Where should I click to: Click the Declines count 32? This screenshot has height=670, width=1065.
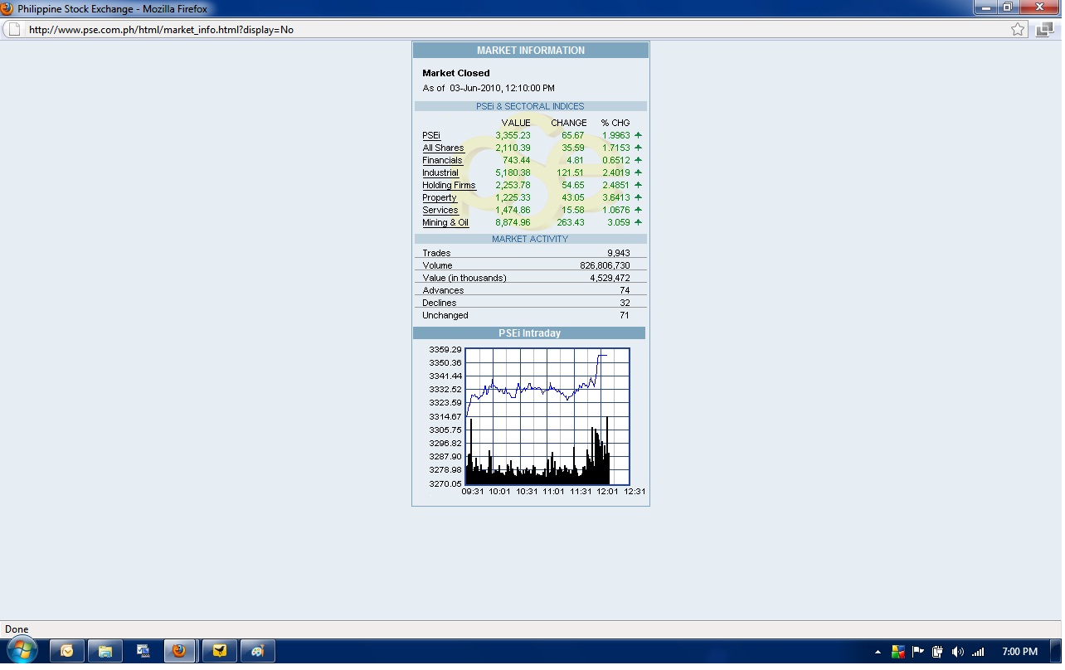625,303
